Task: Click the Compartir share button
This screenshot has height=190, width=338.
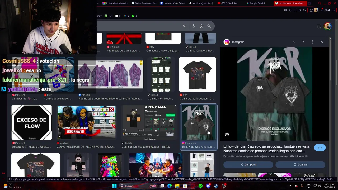Action: click(x=248, y=165)
